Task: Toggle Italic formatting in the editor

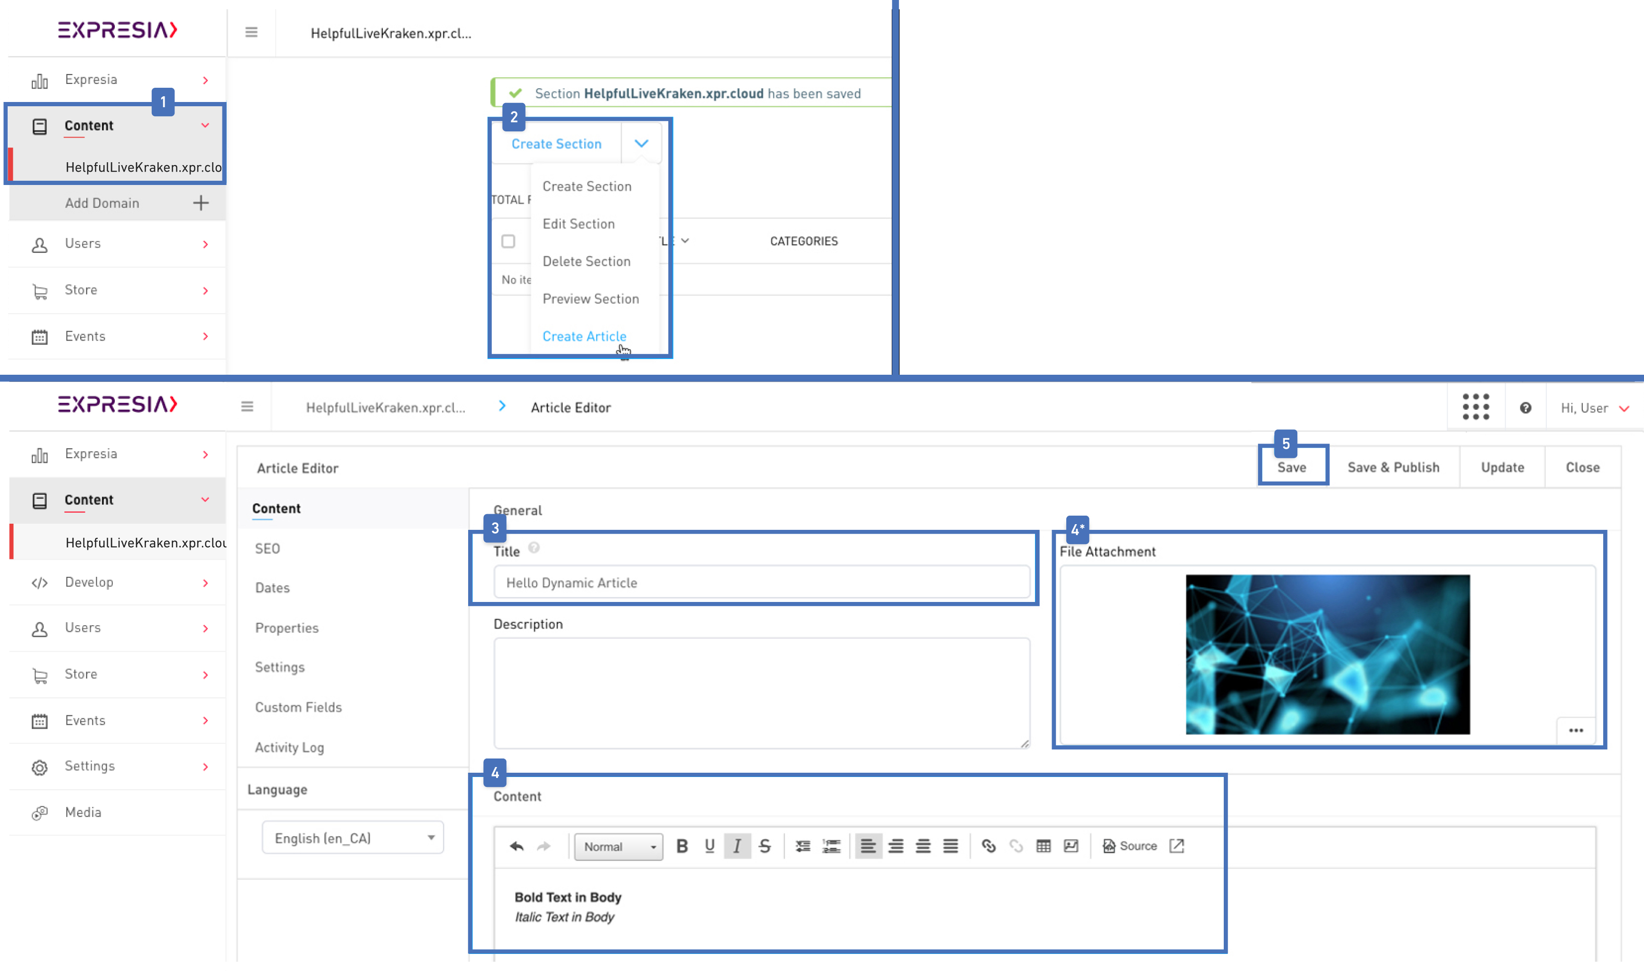Action: [x=737, y=845]
